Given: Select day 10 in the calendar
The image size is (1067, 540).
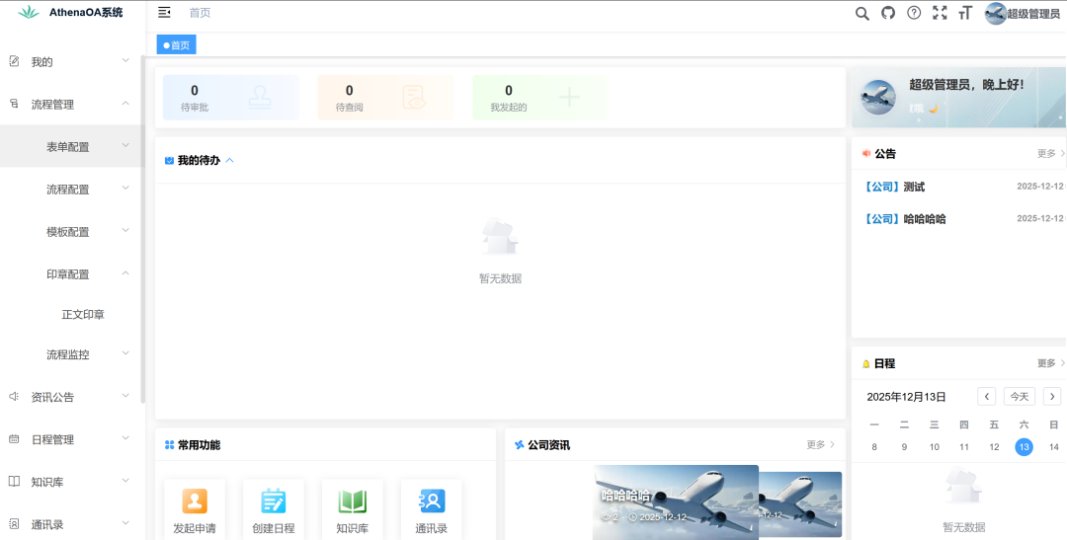Looking at the screenshot, I should tap(935, 447).
